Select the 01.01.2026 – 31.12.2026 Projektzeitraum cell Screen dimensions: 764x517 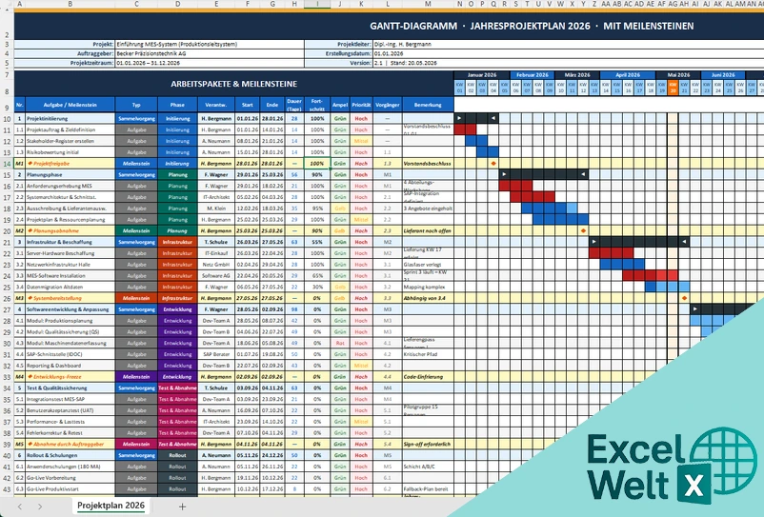210,63
